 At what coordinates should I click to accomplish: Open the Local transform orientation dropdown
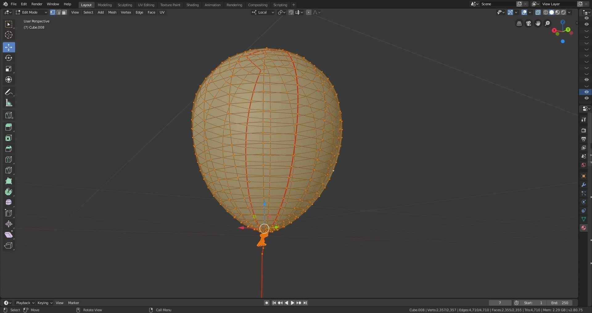(263, 12)
